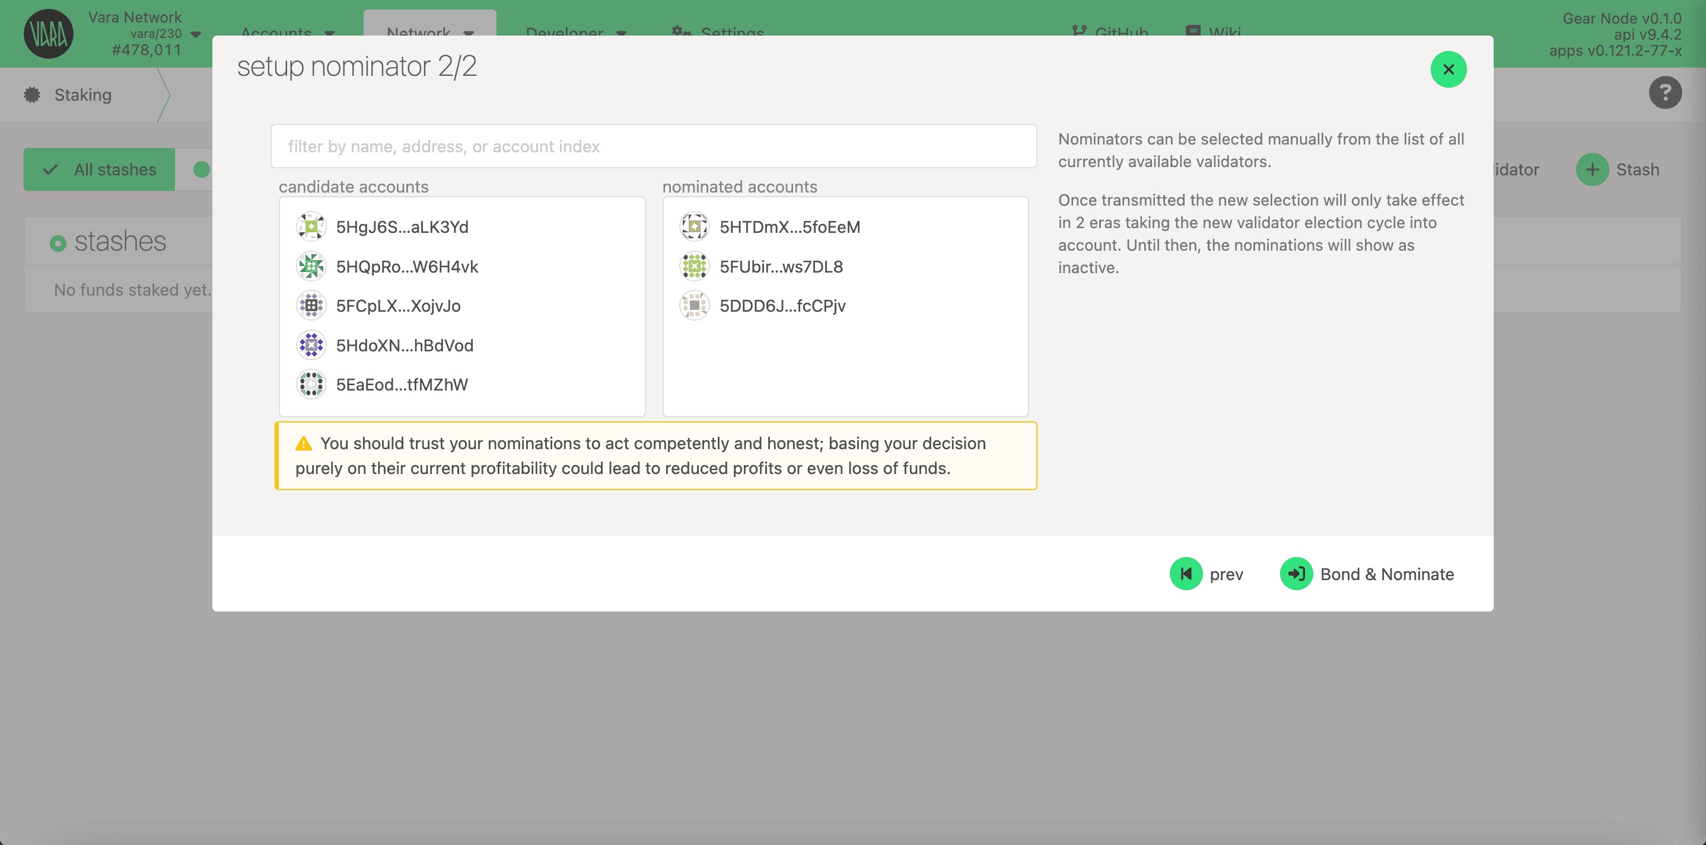Click the Vara Network logo
Image resolution: width=1706 pixels, height=845 pixels.
(47, 34)
